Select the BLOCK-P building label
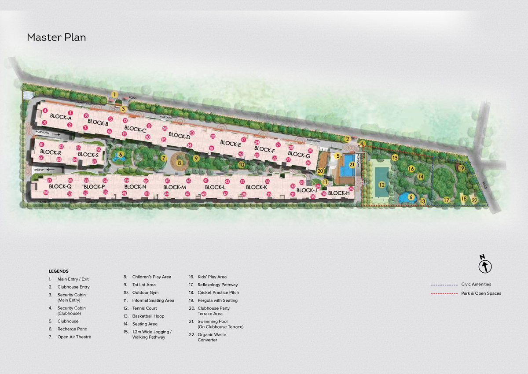Image resolution: width=528 pixels, height=374 pixels. [x=94, y=187]
